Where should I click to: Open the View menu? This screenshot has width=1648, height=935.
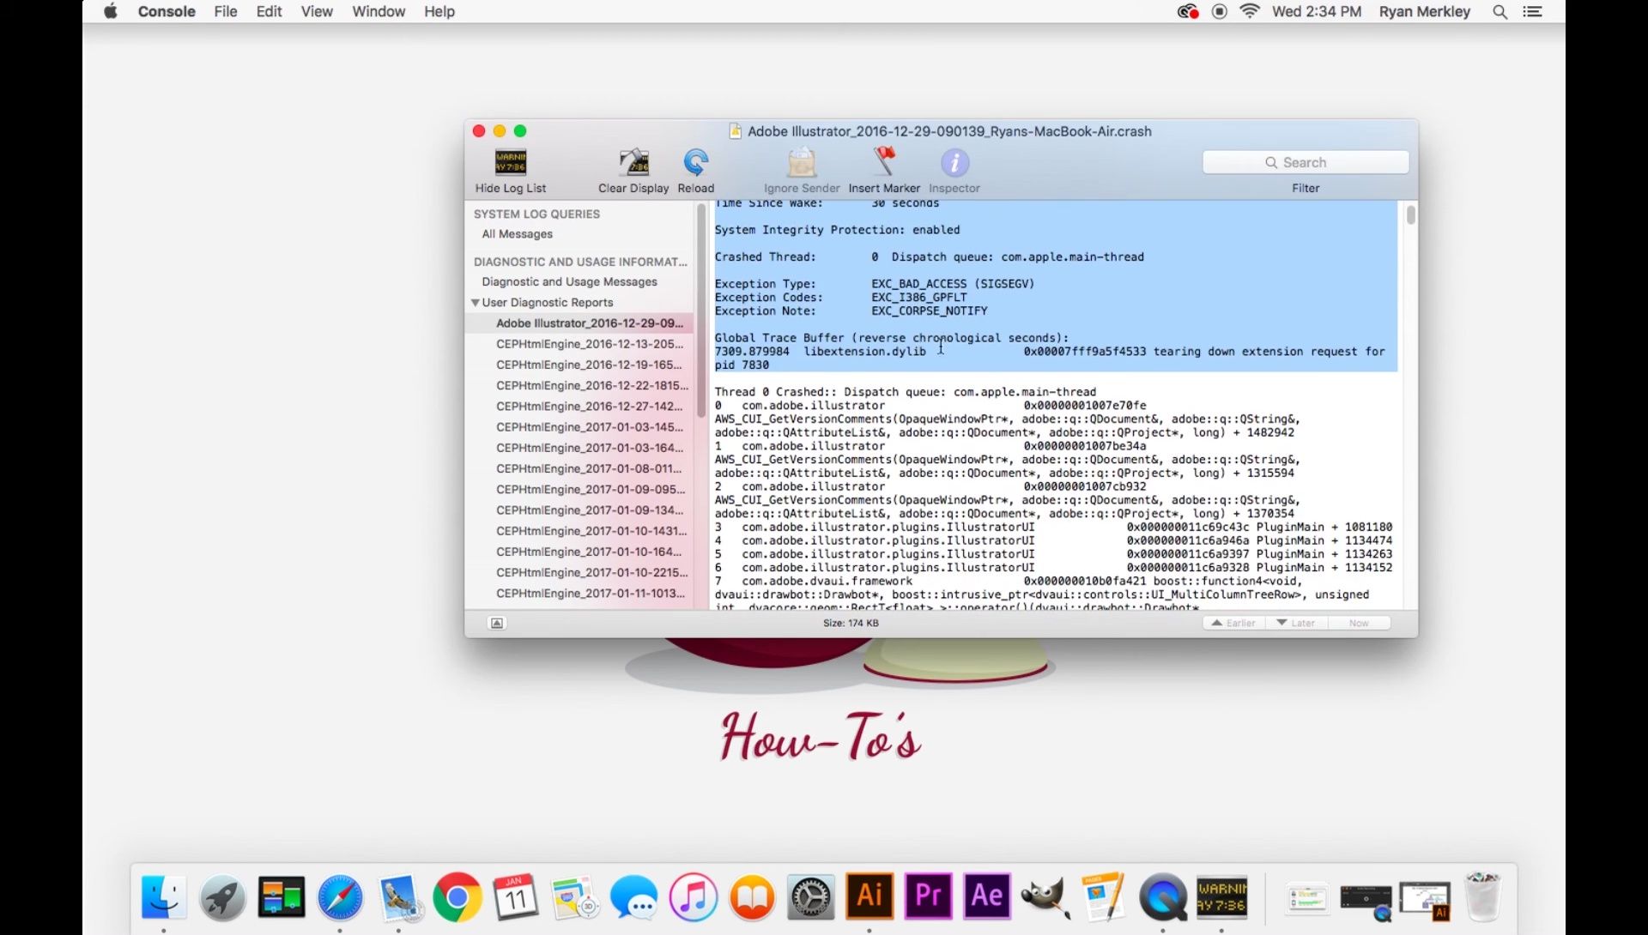click(x=317, y=11)
